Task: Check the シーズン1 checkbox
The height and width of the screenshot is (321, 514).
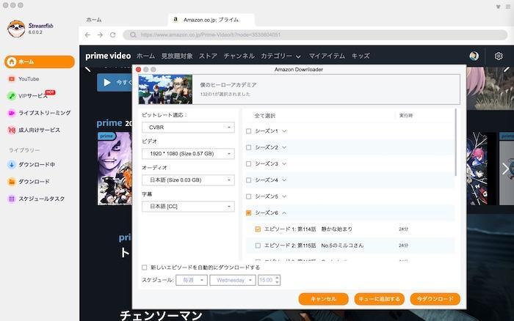Action: [x=248, y=131]
